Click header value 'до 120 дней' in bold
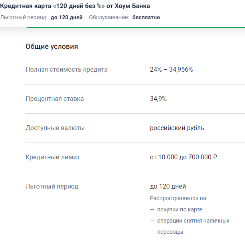Viewport: 245px width, 243px height. [67, 17]
